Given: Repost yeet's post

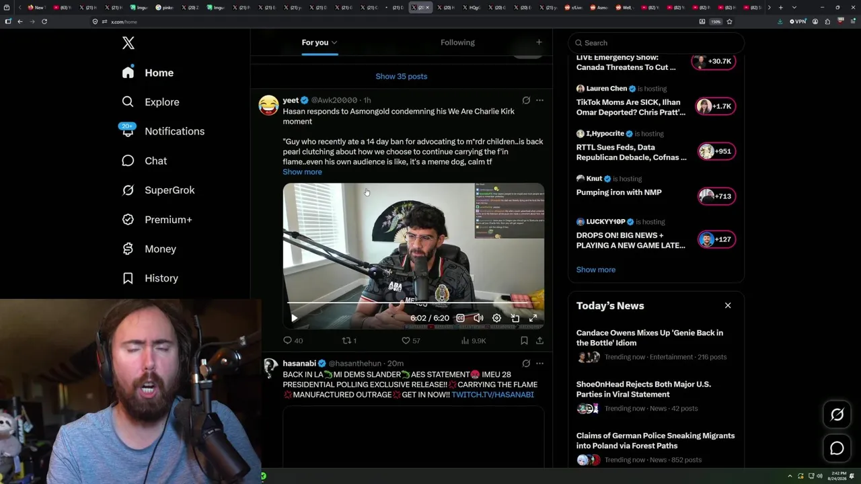Looking at the screenshot, I should (349, 341).
